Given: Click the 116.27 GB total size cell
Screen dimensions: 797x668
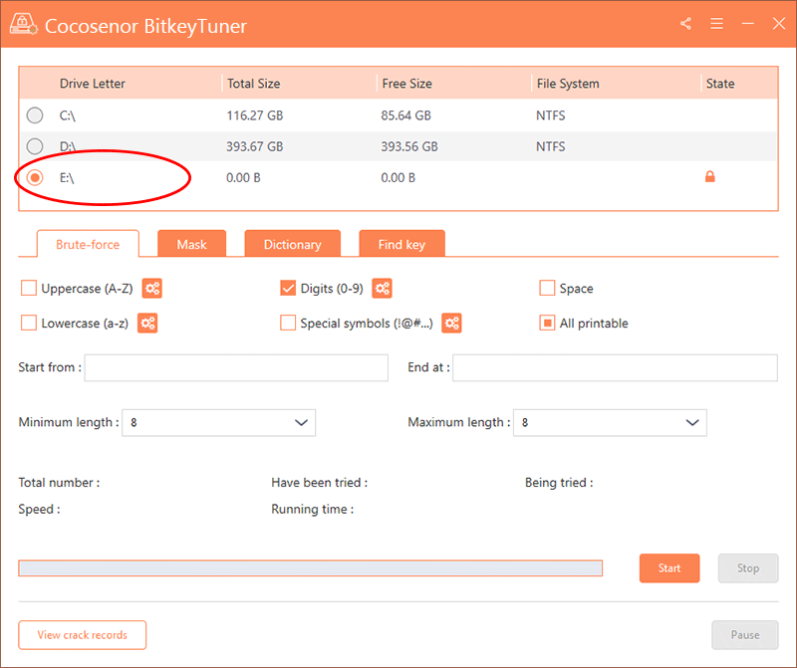Looking at the screenshot, I should coord(255,115).
